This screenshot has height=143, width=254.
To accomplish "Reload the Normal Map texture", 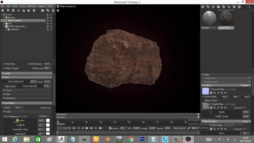I will pos(222,93).
